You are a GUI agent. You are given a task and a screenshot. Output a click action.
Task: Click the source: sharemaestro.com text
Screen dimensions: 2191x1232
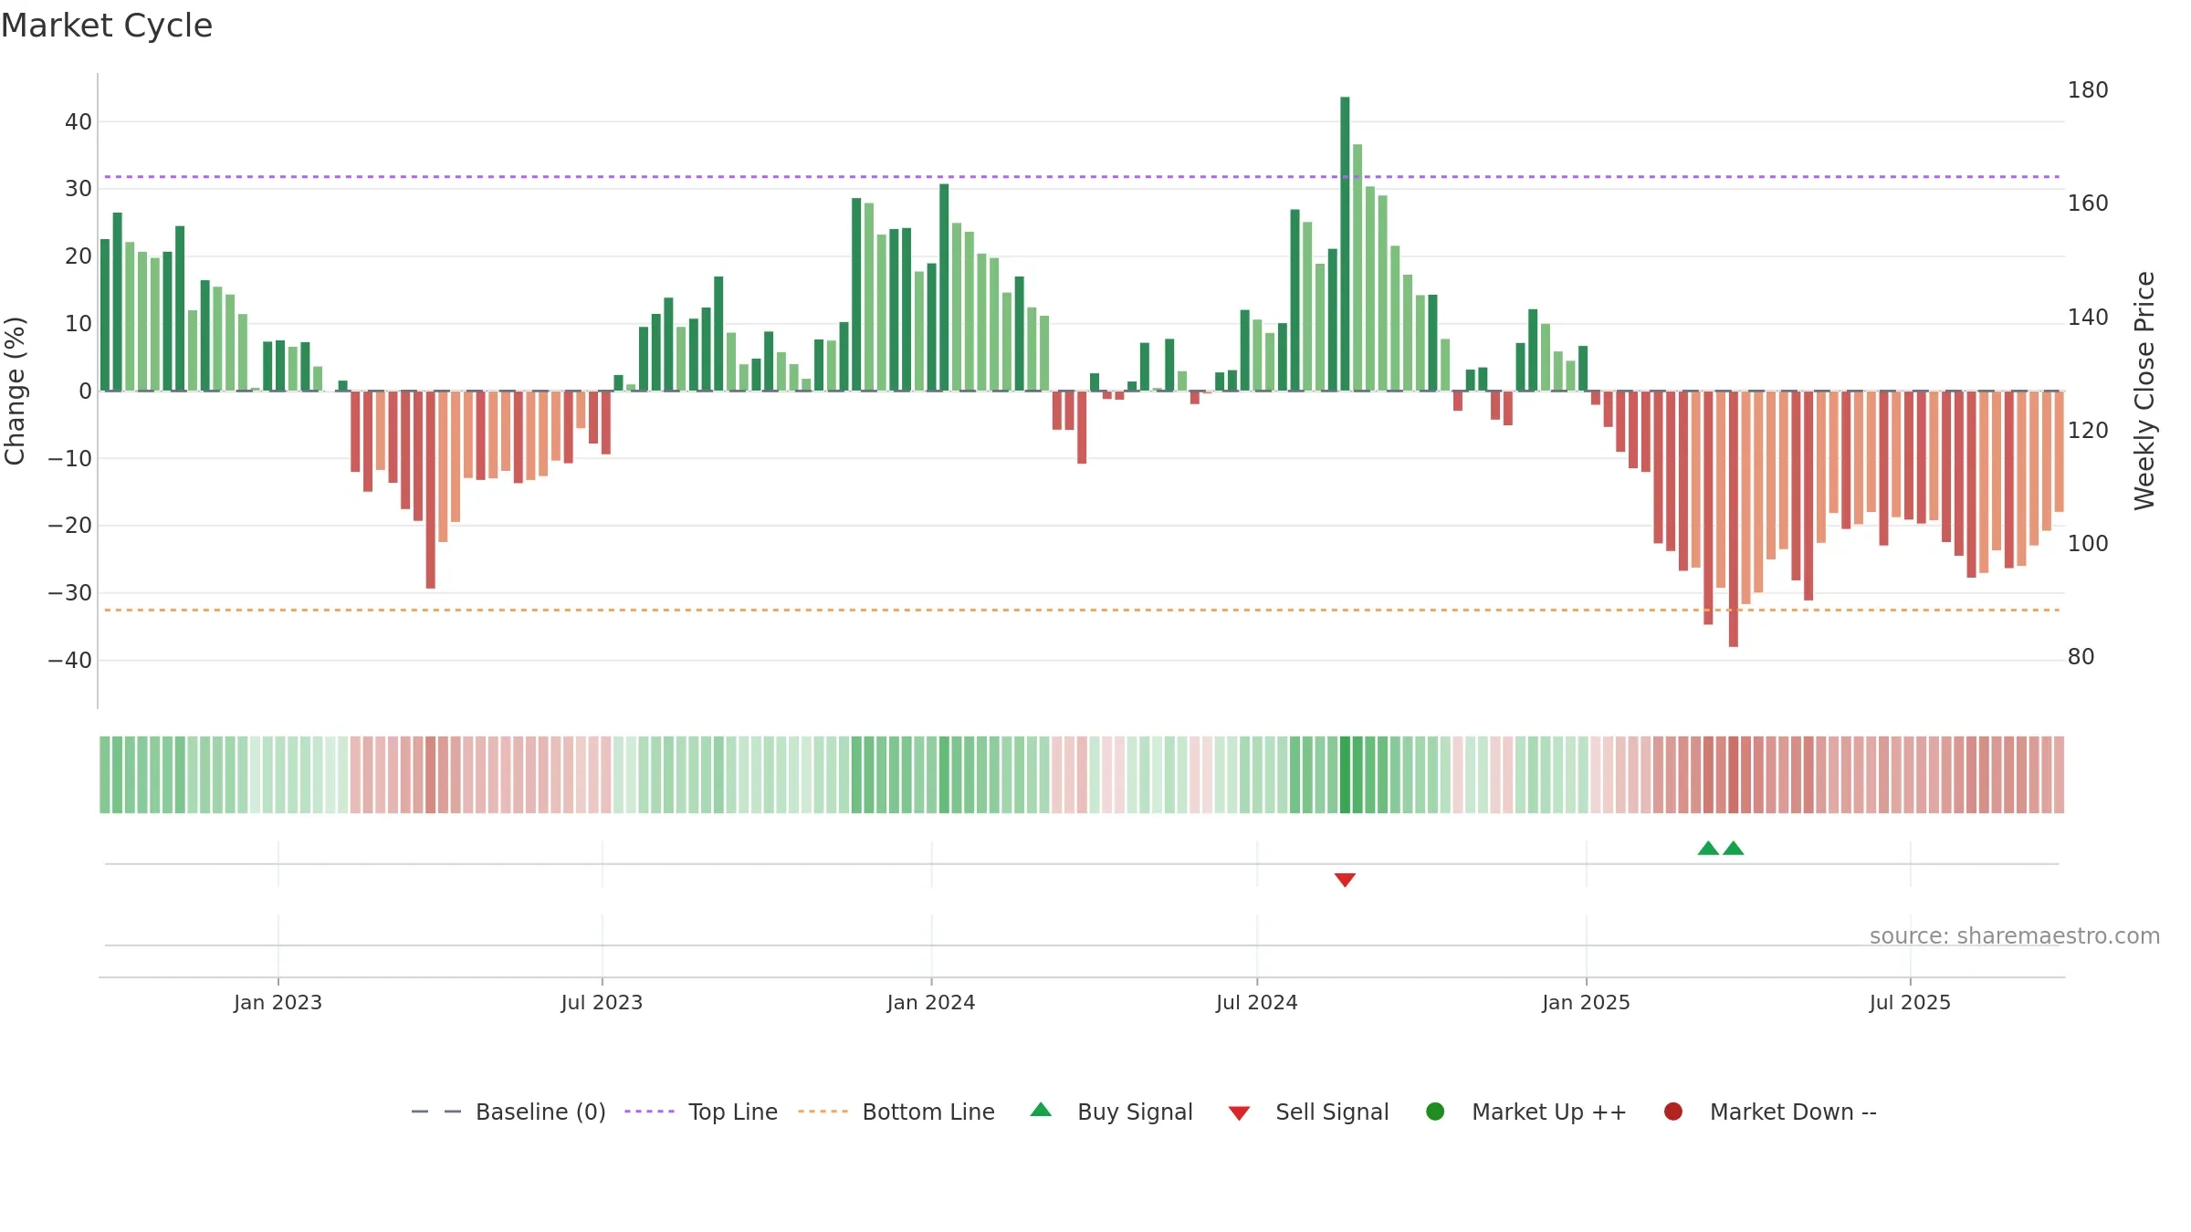2015,936
